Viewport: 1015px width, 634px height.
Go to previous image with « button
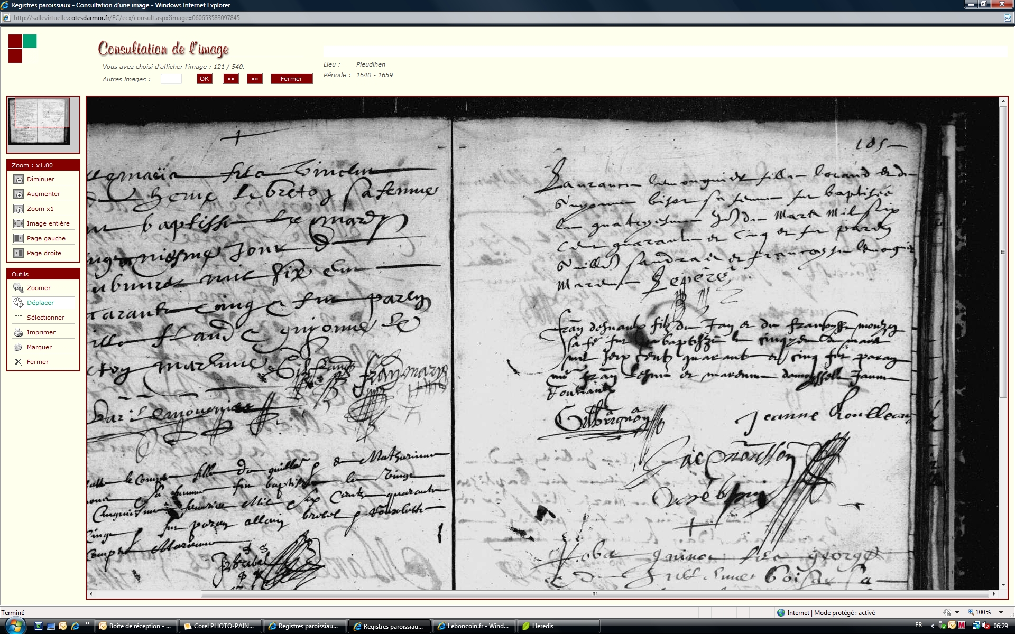(x=231, y=79)
